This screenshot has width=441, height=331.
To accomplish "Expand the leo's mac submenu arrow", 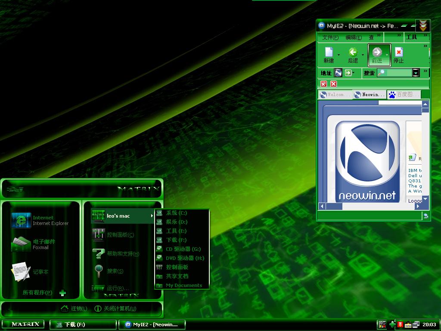I will [x=152, y=216].
